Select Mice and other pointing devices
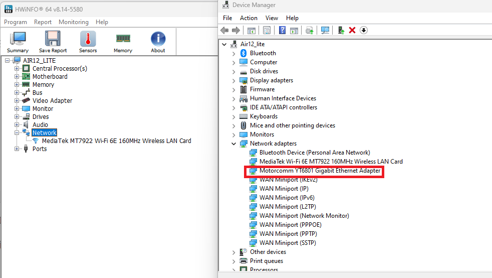The image size is (492, 278). (293, 125)
